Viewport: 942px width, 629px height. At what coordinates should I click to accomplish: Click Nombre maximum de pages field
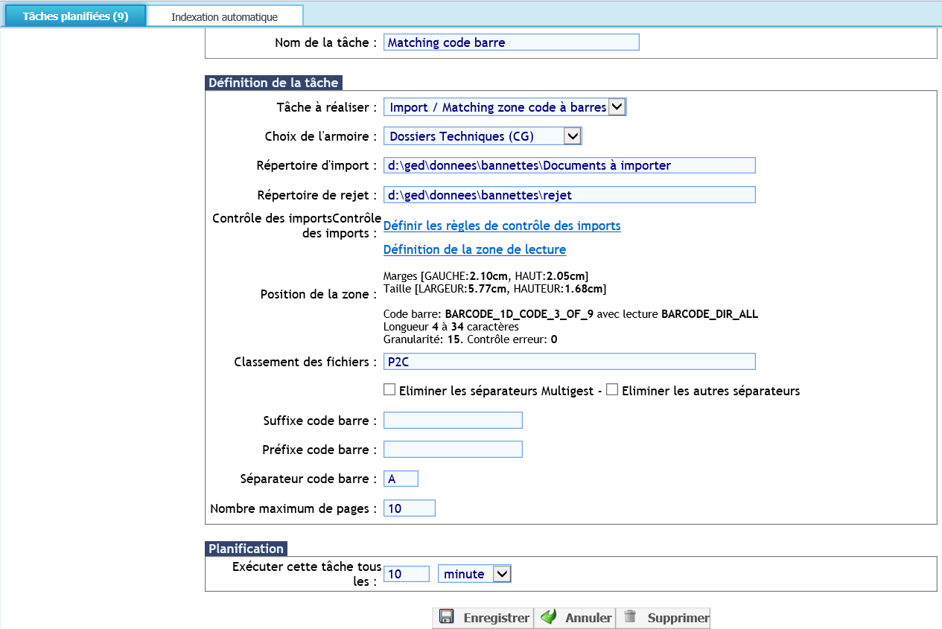(409, 508)
